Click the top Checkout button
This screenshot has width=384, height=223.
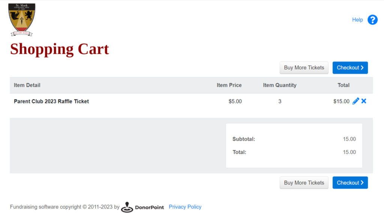[350, 67]
